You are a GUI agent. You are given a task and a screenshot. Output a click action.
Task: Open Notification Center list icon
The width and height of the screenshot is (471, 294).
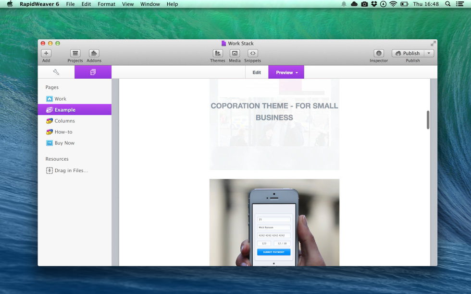pyautogui.click(x=460, y=4)
